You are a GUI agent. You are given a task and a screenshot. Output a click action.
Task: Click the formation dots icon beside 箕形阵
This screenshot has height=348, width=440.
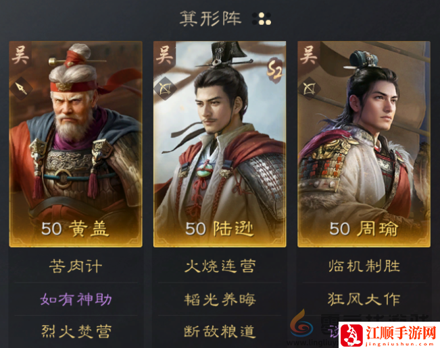point(262,19)
